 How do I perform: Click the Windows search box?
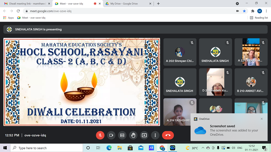[46, 148]
